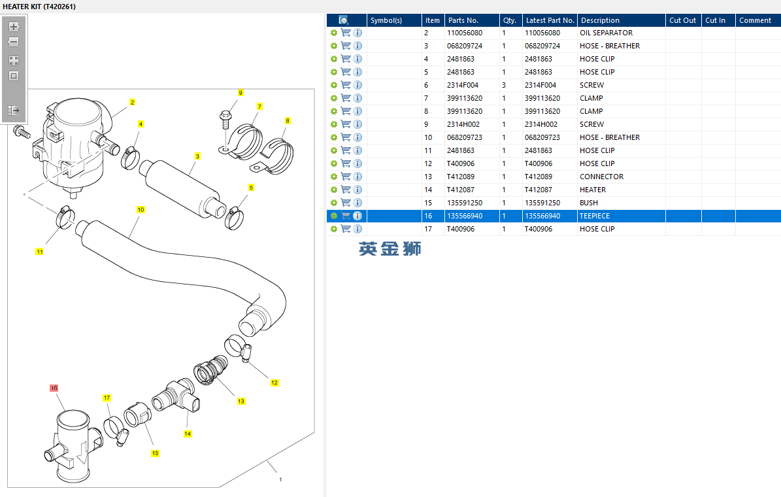Select callout 12 on the diagram
781x497 pixels.
click(274, 383)
